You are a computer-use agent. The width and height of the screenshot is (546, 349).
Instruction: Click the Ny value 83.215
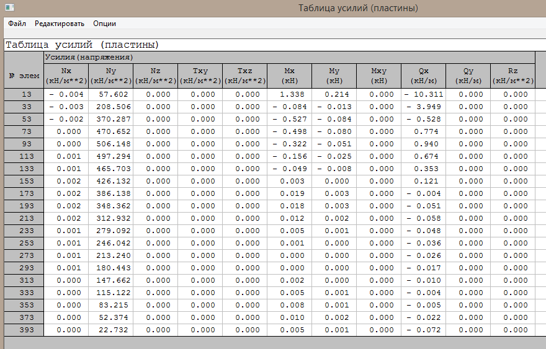click(110, 305)
